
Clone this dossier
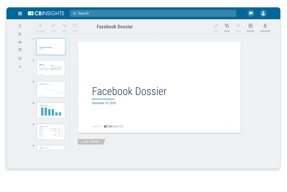pos(227,28)
